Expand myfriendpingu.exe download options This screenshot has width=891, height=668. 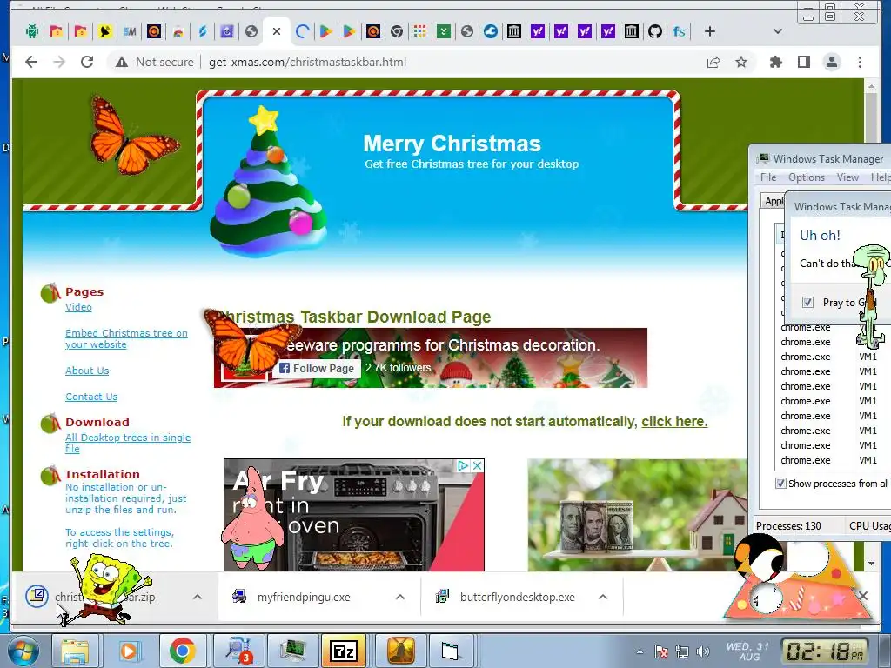point(400,597)
